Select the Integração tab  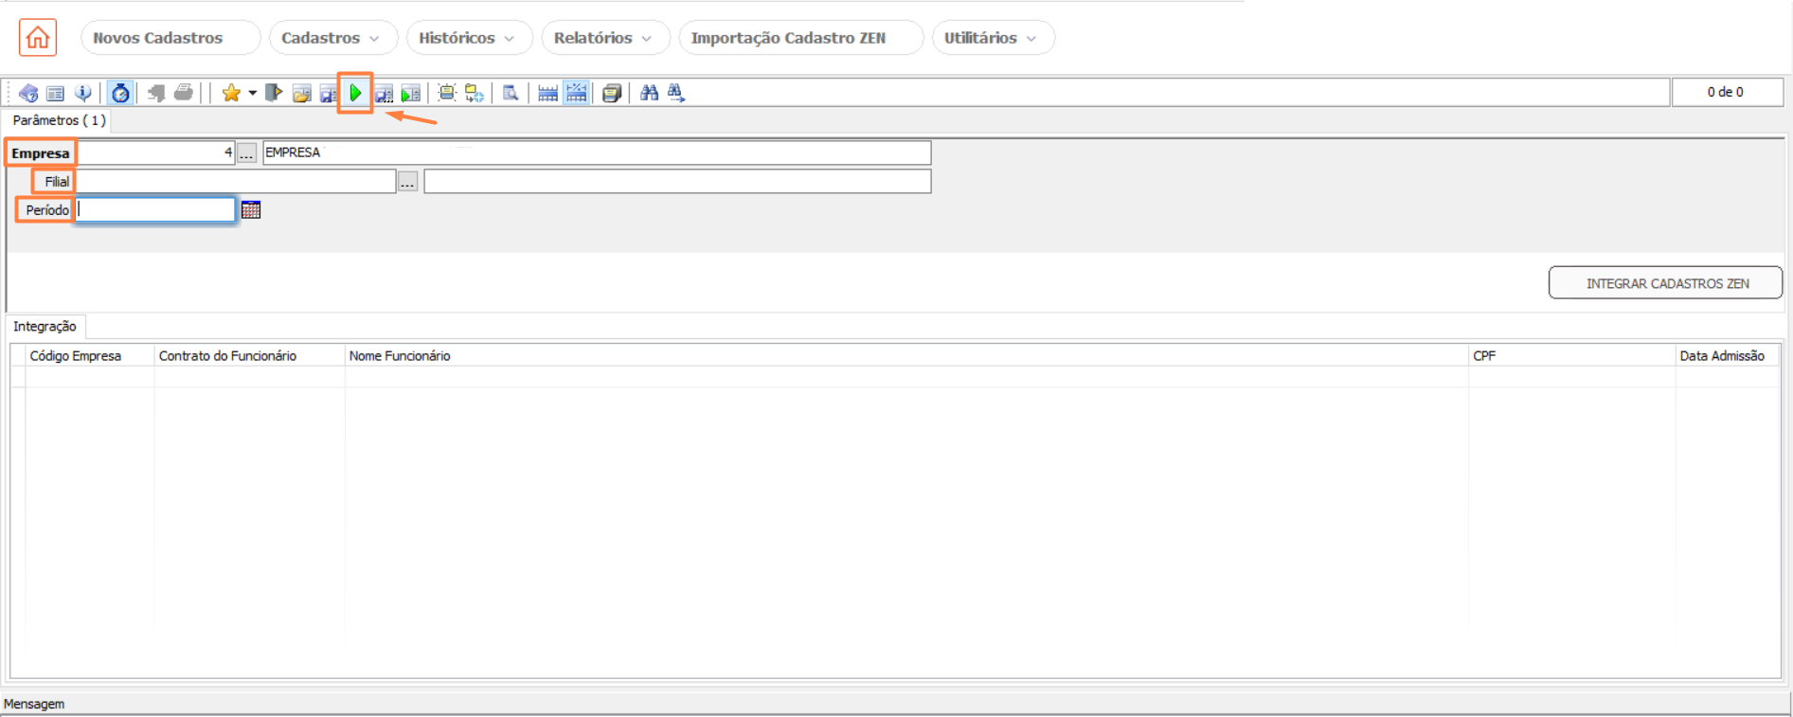(45, 327)
